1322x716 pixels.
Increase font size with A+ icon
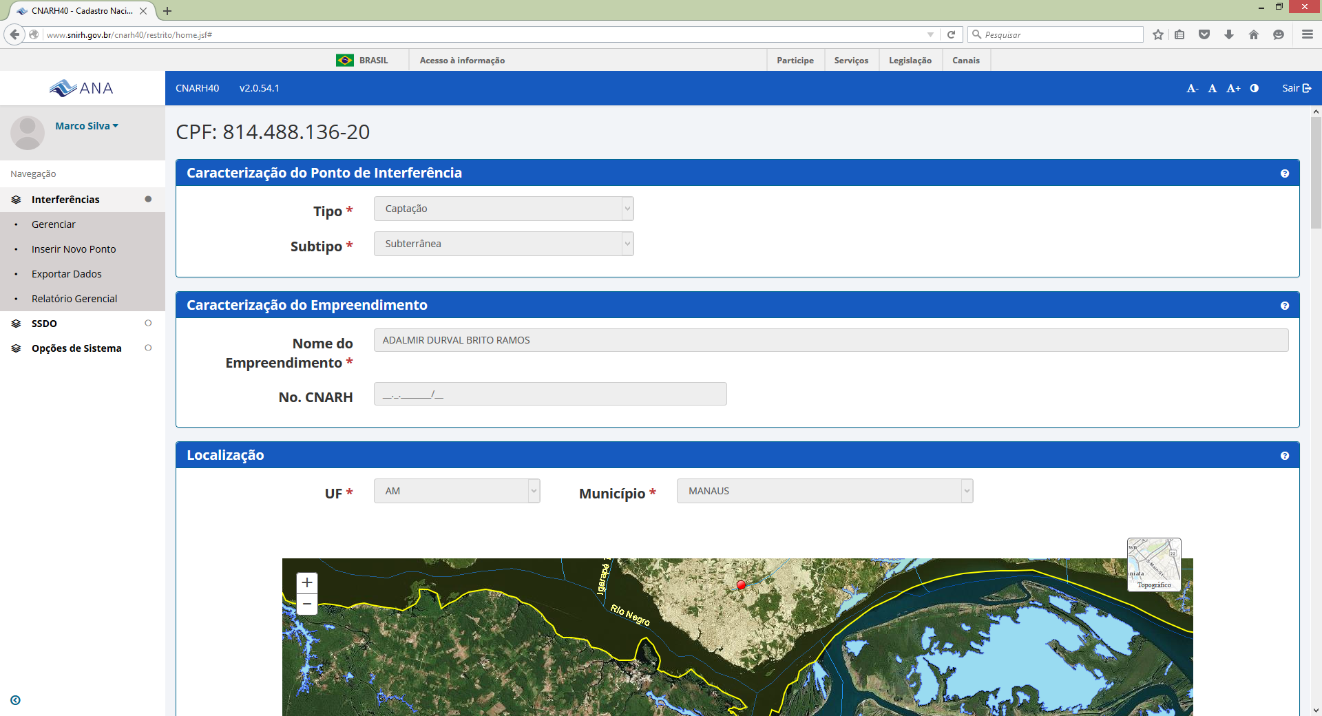coord(1233,88)
